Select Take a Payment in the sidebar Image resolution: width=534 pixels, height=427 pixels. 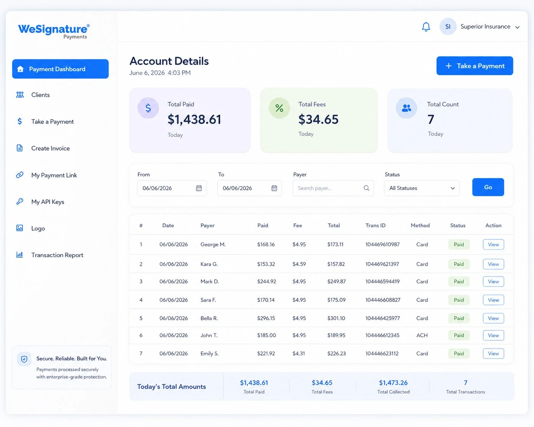pos(53,121)
